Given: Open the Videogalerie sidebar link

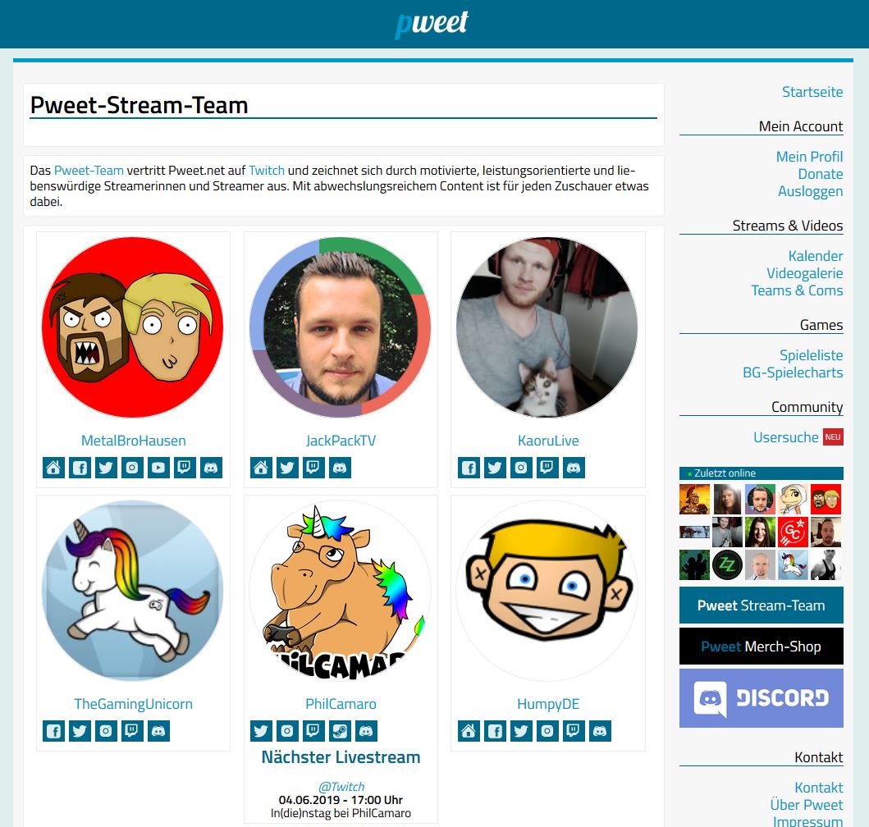Looking at the screenshot, I should pos(805,272).
